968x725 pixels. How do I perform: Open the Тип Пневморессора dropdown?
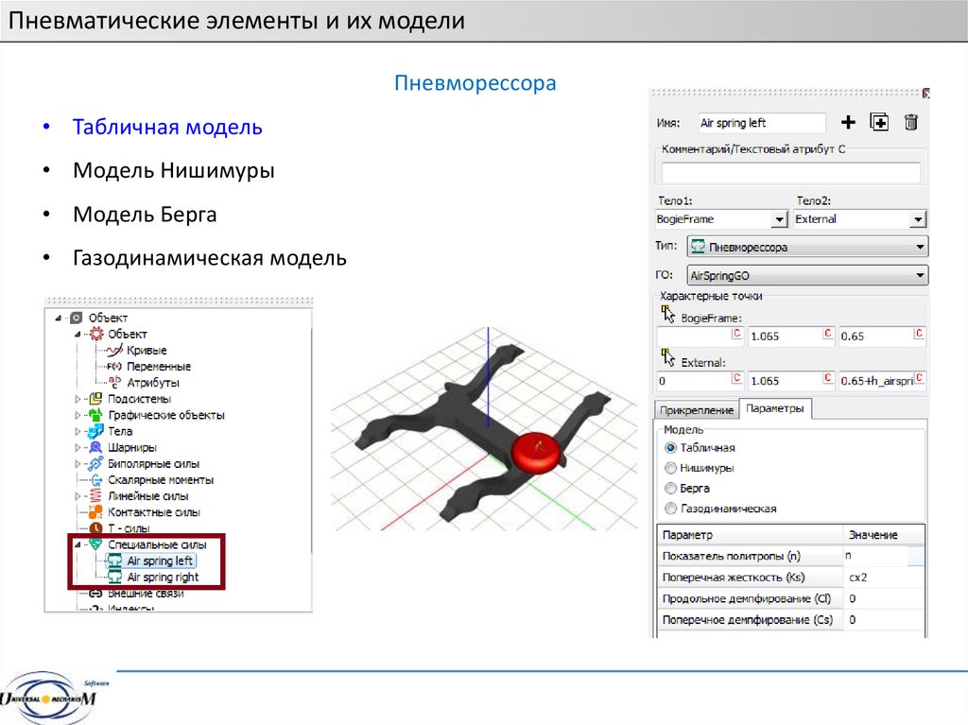(x=920, y=248)
